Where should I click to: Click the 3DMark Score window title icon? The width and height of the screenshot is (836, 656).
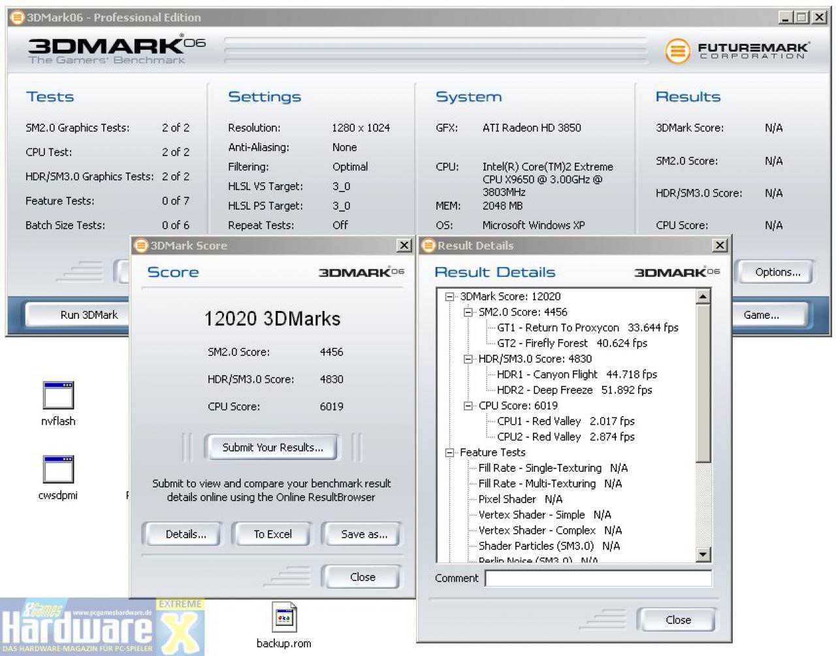point(141,246)
